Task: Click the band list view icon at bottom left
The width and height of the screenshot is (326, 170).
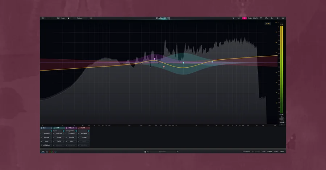Action: click(43, 152)
